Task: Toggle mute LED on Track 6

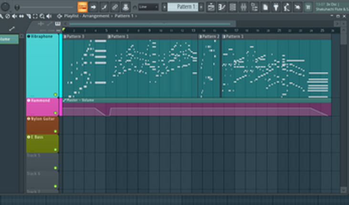Action: [55, 186]
